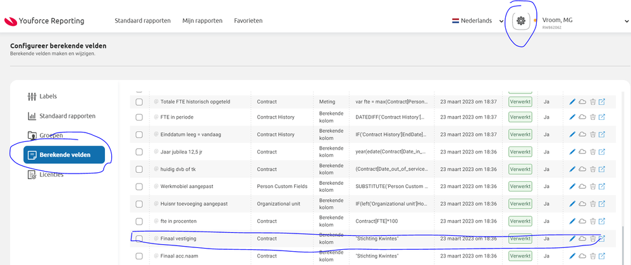Click the 'year(edate(Contract[Date_in_...' formula

[x=390, y=152]
